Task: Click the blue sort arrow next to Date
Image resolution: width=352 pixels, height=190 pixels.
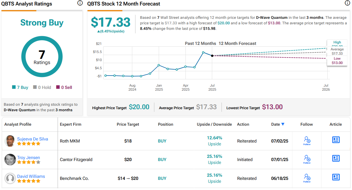Action: (283, 124)
